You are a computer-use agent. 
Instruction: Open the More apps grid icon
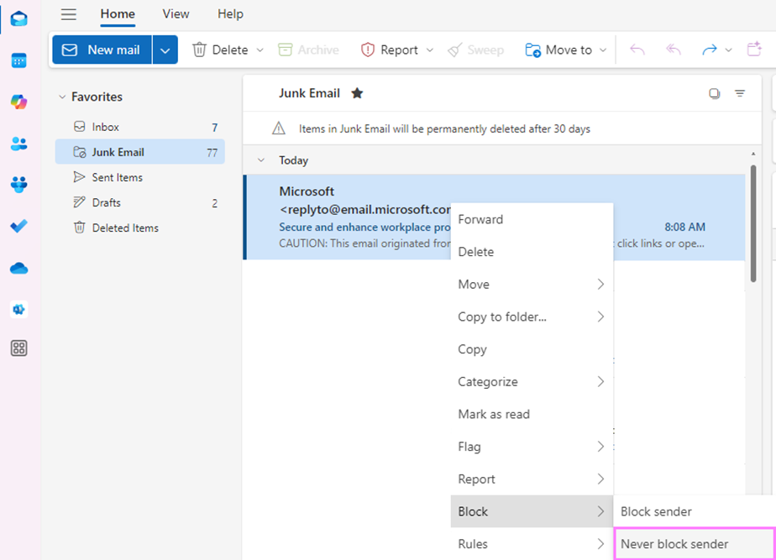pyautogui.click(x=18, y=348)
